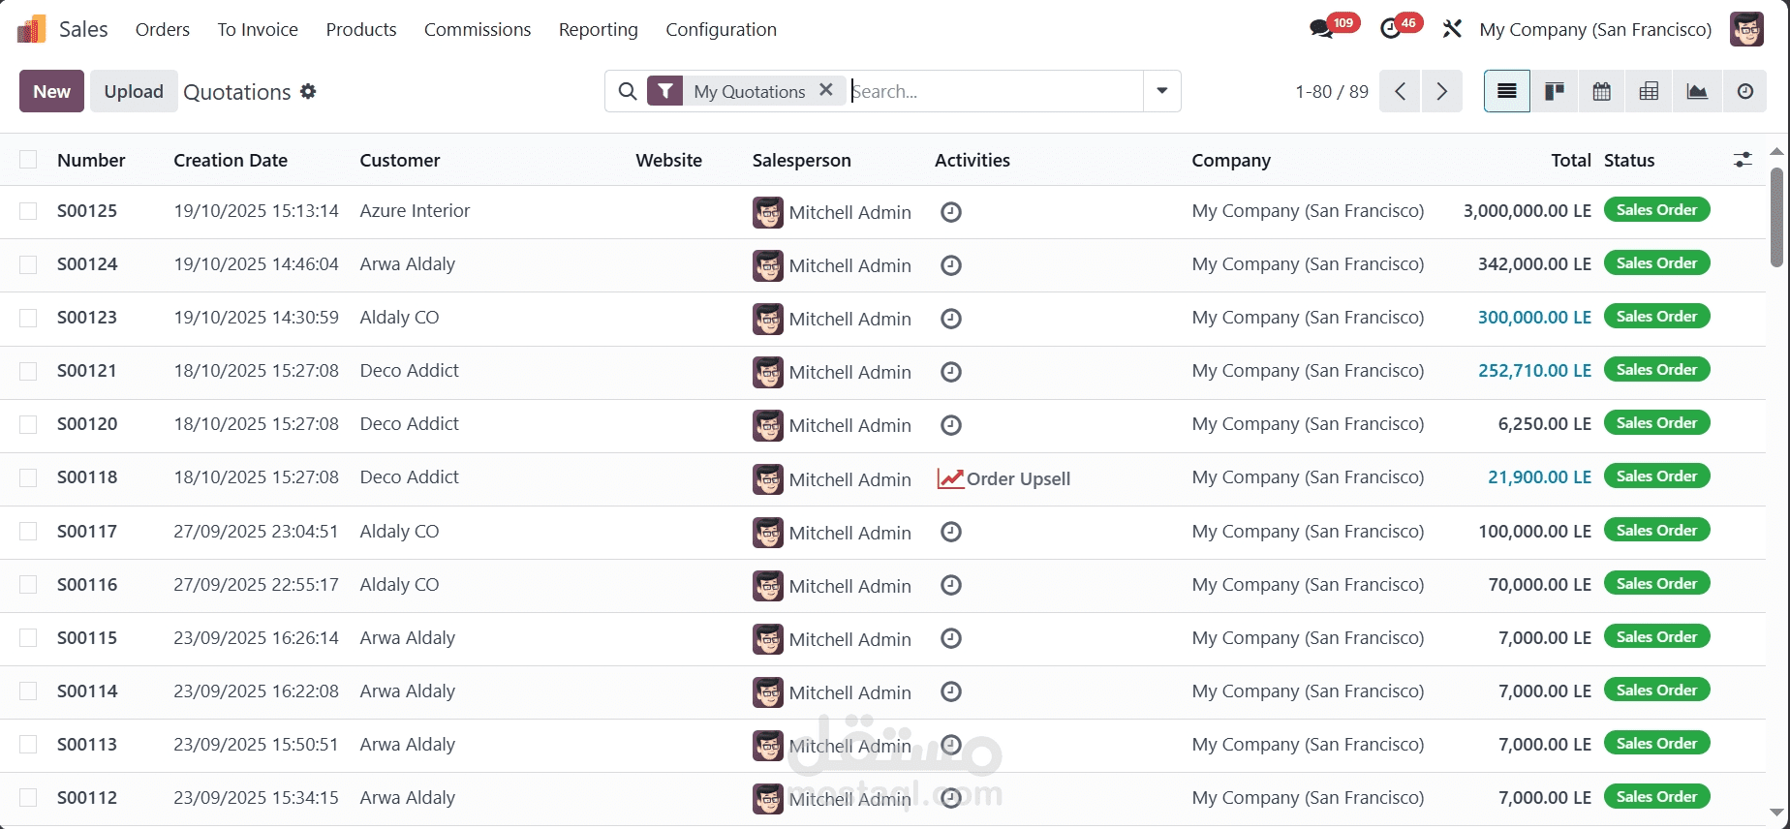Click total 252,710.00 LE
Screen dimensions: 1790x829
(x=1534, y=371)
